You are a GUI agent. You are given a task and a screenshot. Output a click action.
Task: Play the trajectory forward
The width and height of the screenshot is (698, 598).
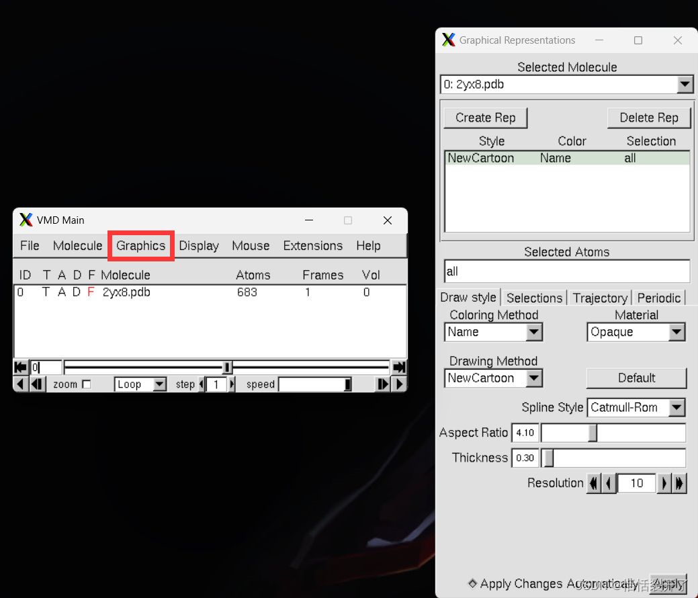pyautogui.click(x=399, y=384)
